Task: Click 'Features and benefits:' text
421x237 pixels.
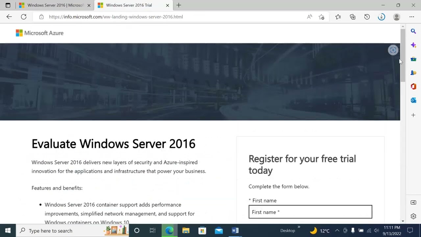Action: pyautogui.click(x=57, y=188)
